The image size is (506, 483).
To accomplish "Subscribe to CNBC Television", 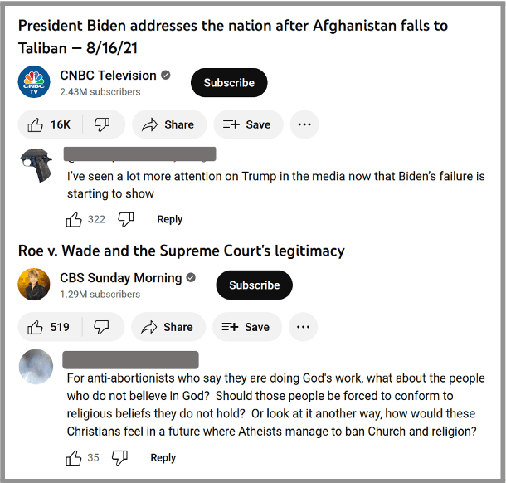I will click(229, 82).
